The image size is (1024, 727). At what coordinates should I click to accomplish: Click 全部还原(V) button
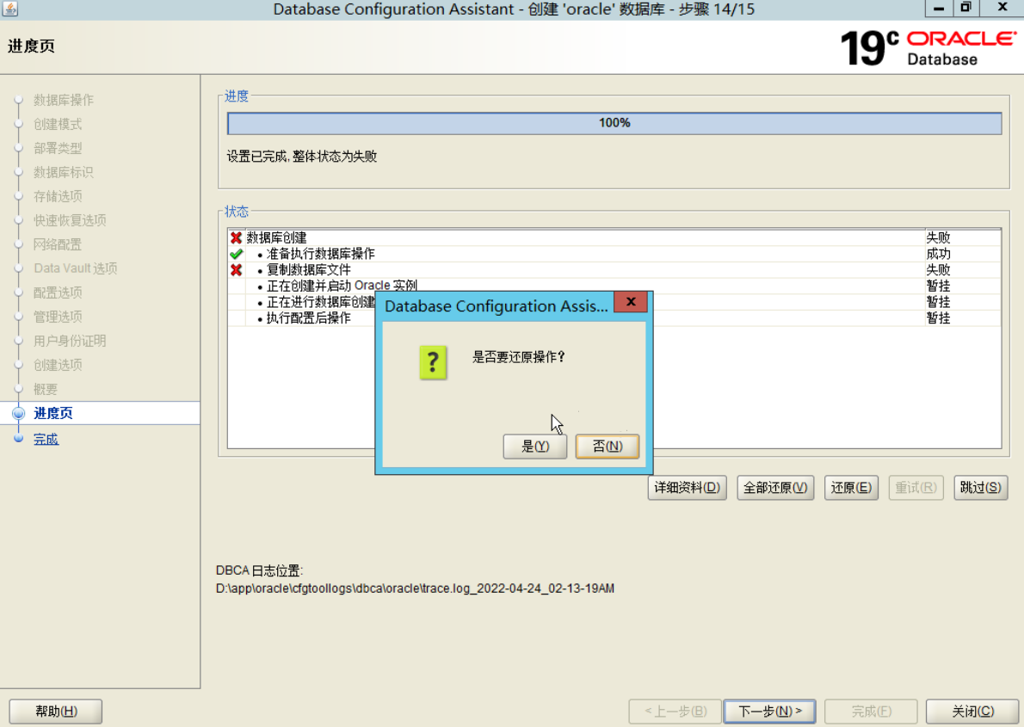(x=775, y=488)
